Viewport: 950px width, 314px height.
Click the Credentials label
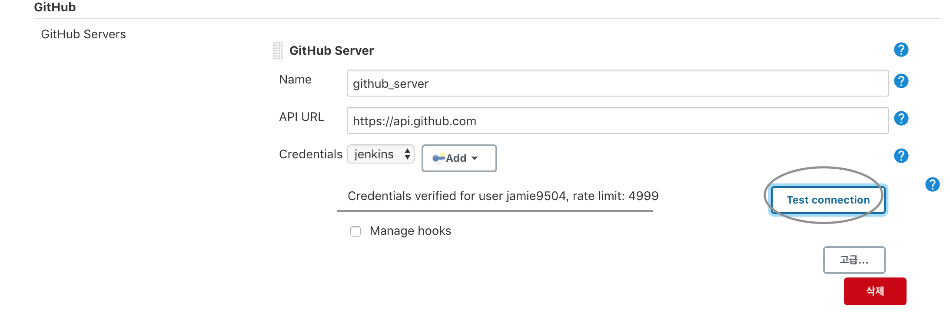click(311, 154)
